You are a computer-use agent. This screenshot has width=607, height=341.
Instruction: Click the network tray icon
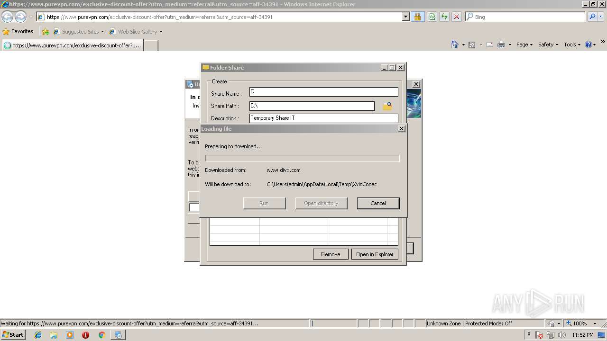pyautogui.click(x=551, y=335)
